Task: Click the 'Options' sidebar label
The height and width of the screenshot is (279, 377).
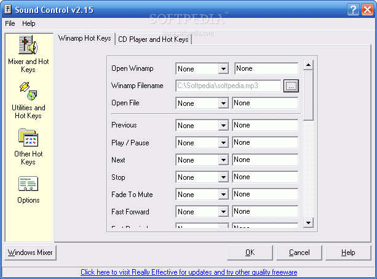Action: (x=28, y=200)
